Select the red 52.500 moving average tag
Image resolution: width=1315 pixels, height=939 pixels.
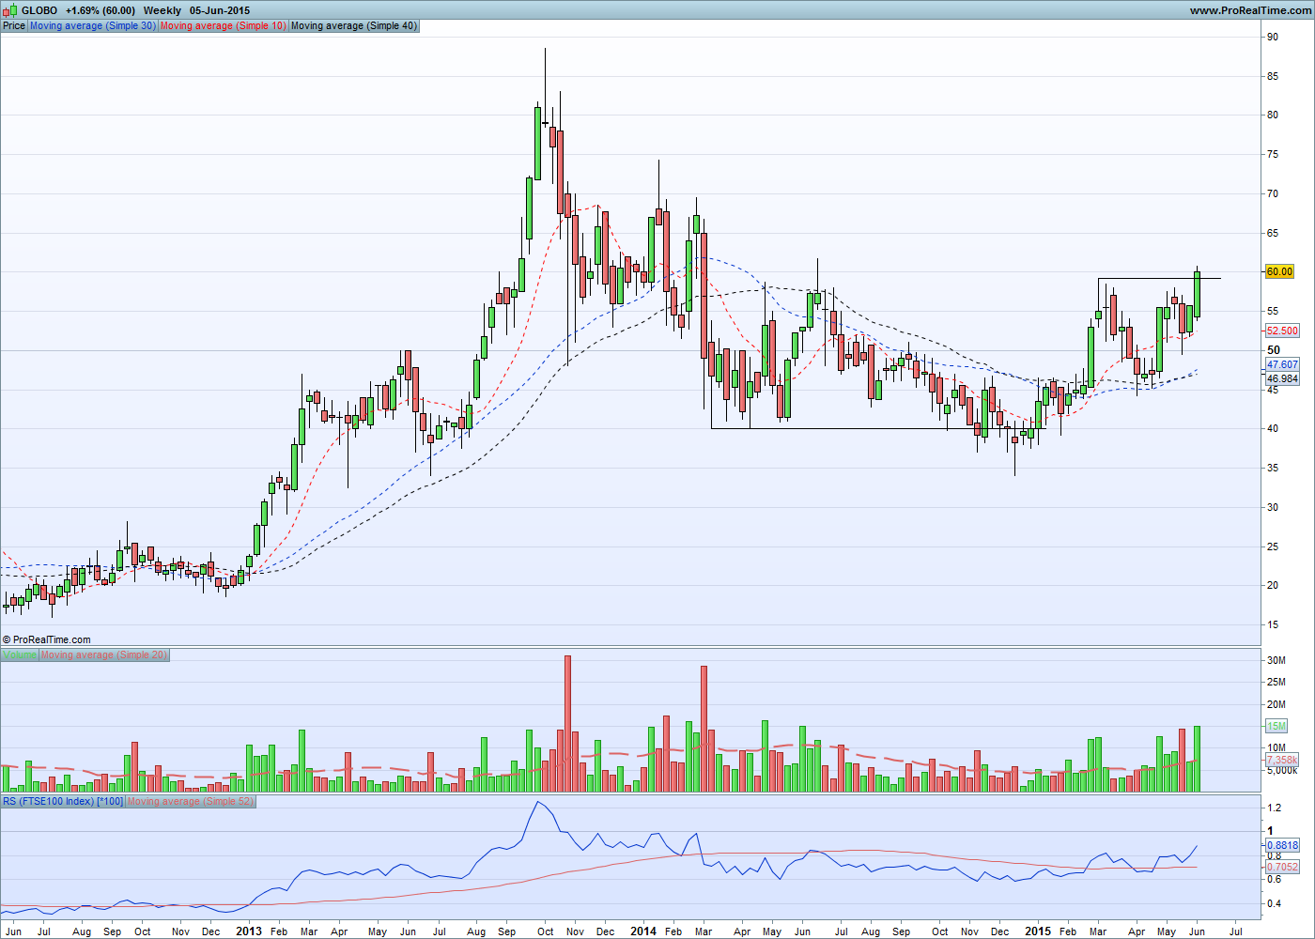(x=1282, y=331)
